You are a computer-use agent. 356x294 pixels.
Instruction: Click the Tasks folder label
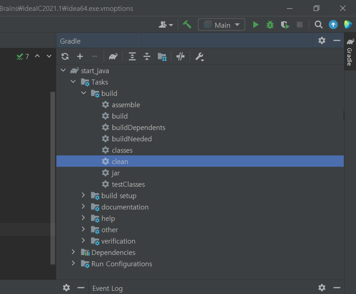tap(100, 82)
